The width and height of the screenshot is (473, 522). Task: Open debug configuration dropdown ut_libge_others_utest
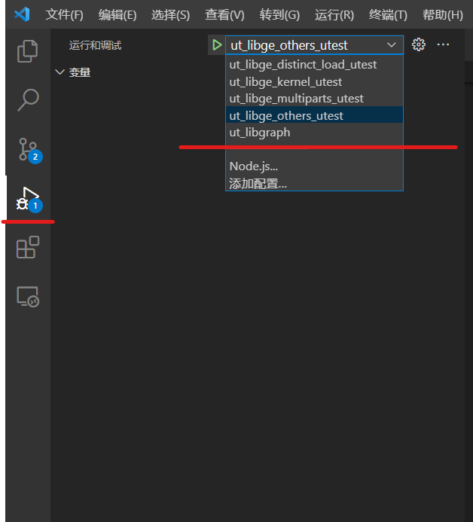314,45
